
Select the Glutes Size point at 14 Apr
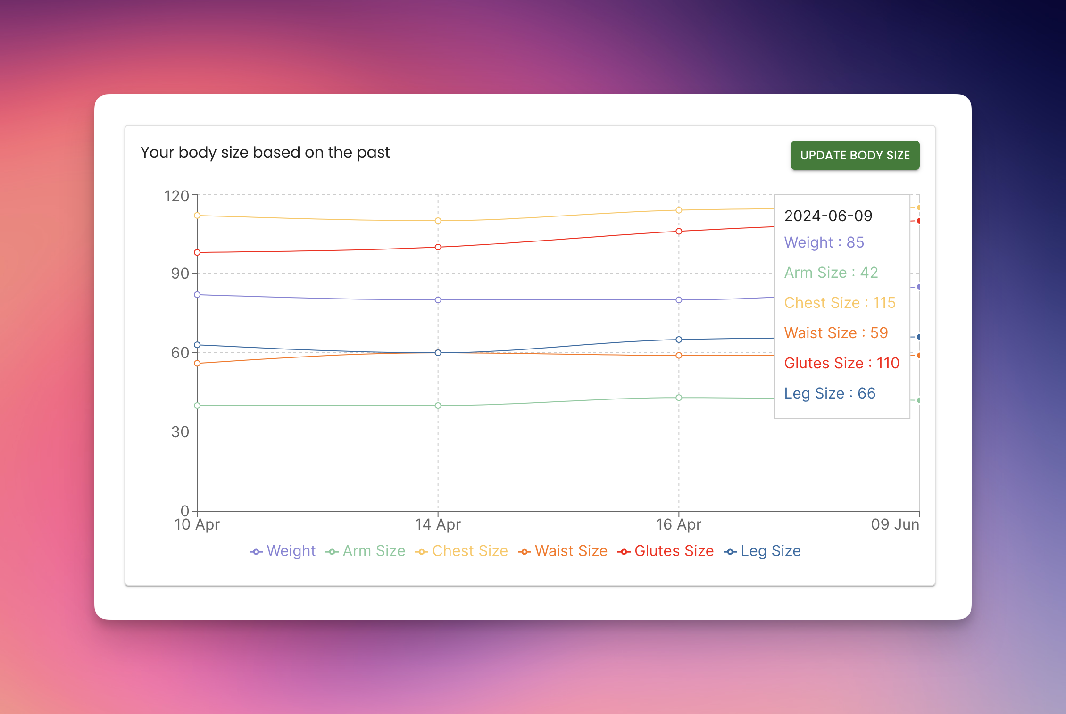pos(438,247)
